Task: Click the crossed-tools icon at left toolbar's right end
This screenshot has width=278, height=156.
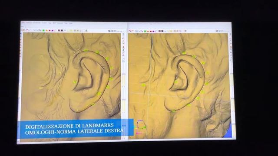Action: tap(109, 31)
